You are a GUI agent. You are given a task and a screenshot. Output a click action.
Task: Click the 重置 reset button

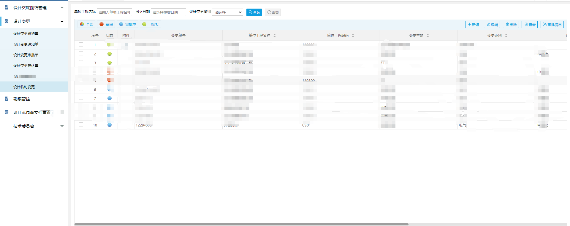(273, 12)
